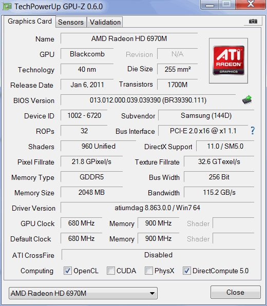Select the Graphics Card tab
The width and height of the screenshot is (267, 306).
coord(30,22)
